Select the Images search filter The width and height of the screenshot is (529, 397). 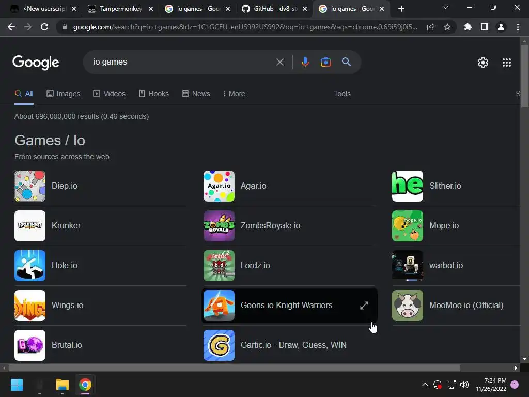[x=64, y=94]
